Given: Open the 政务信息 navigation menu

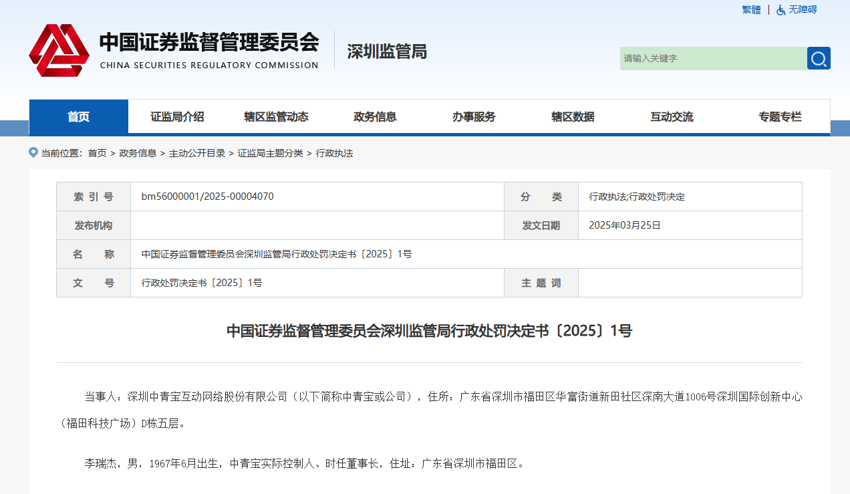Looking at the screenshot, I should pyautogui.click(x=375, y=117).
